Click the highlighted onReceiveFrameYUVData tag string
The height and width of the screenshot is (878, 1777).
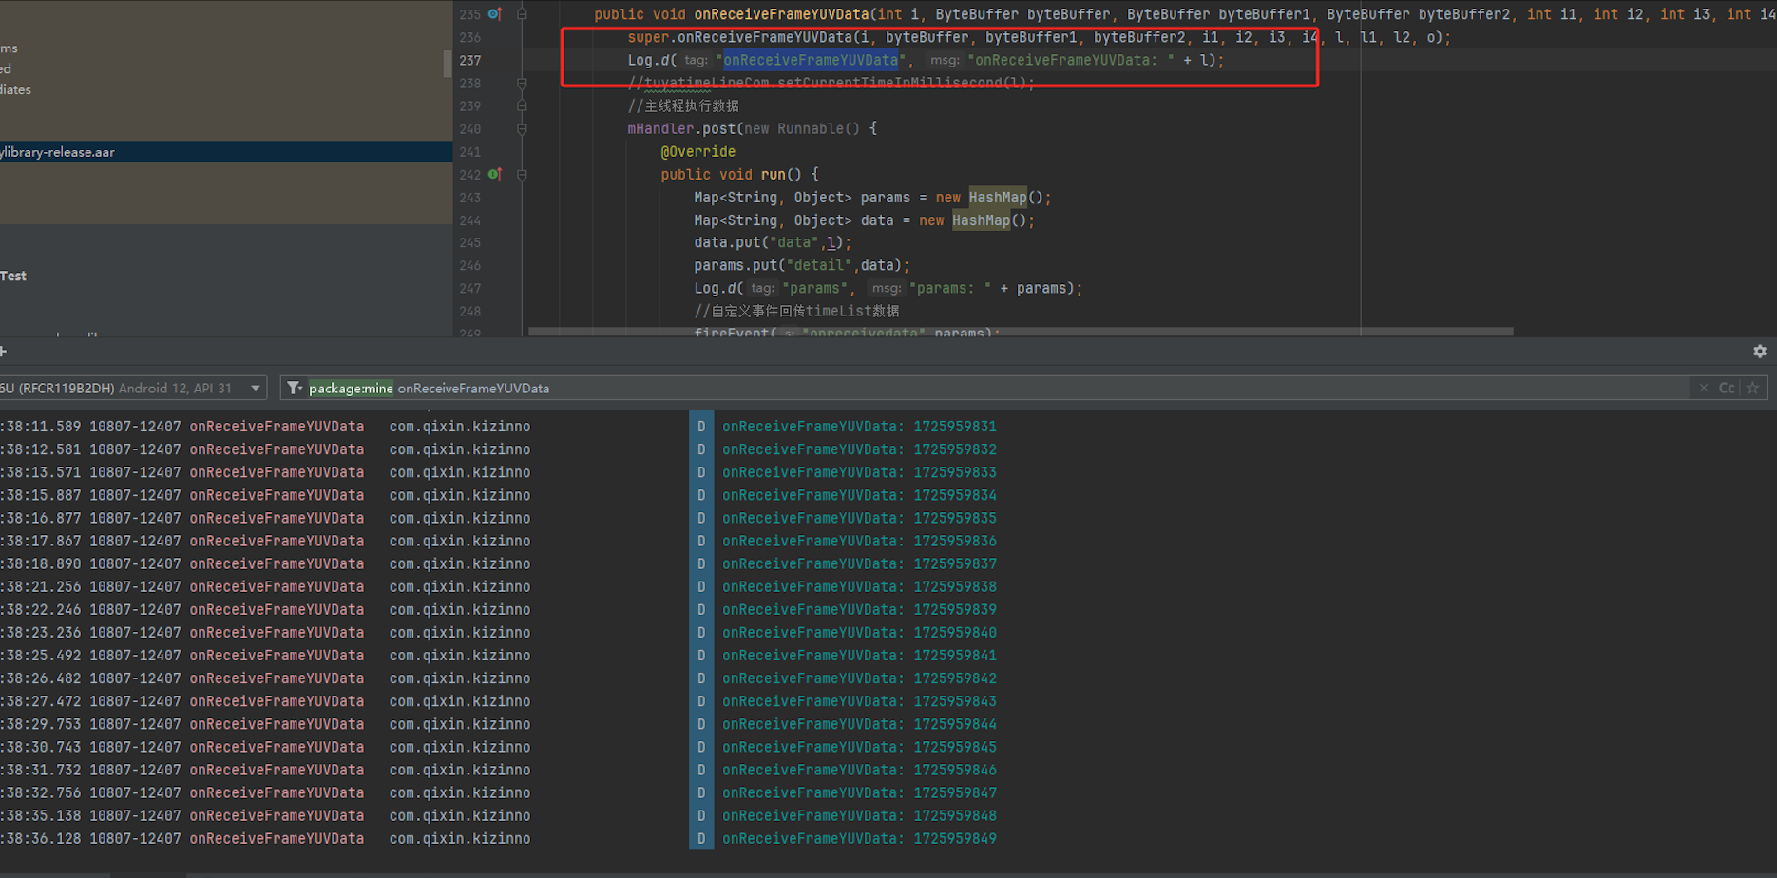811,60
